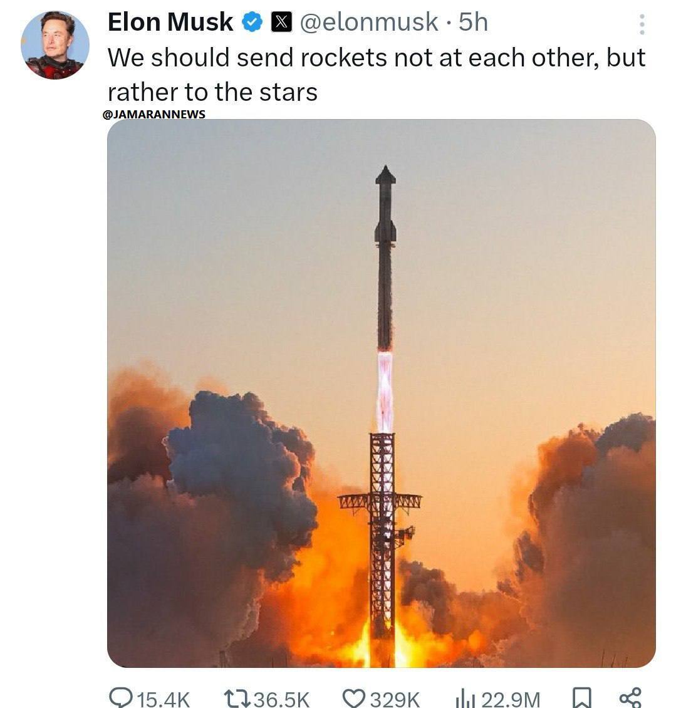The width and height of the screenshot is (676, 708).
Task: Toggle the bookmark icon for this post
Action: click(x=582, y=697)
